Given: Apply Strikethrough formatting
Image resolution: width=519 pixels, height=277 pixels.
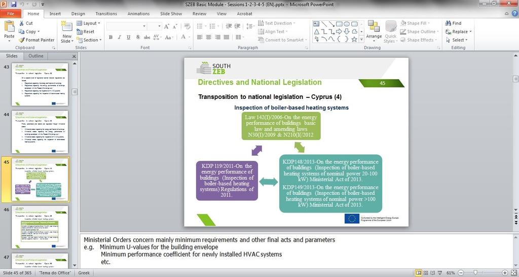Looking at the screenshot, I should [x=147, y=37].
